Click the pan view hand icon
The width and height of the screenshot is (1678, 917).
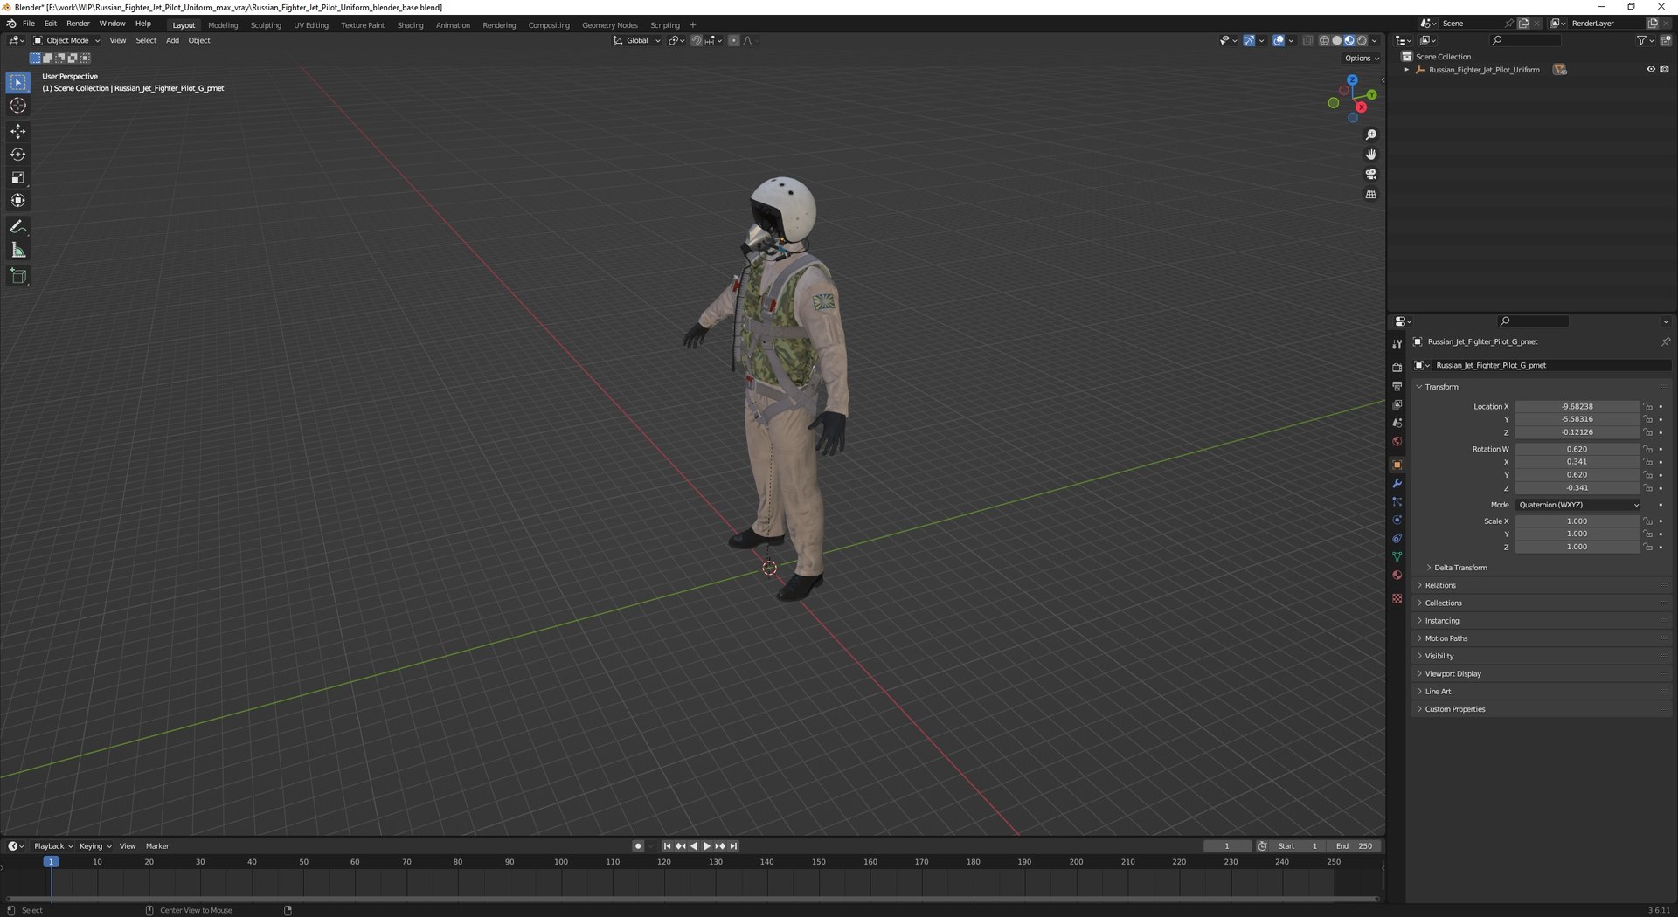click(1370, 155)
